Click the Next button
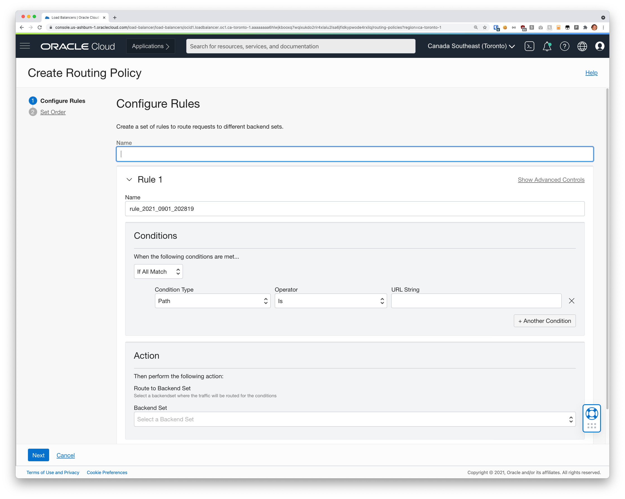The height and width of the screenshot is (499, 625). [x=38, y=455]
